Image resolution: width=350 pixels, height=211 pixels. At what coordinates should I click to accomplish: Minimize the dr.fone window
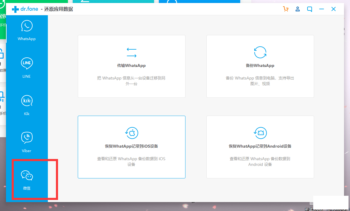[321, 9]
